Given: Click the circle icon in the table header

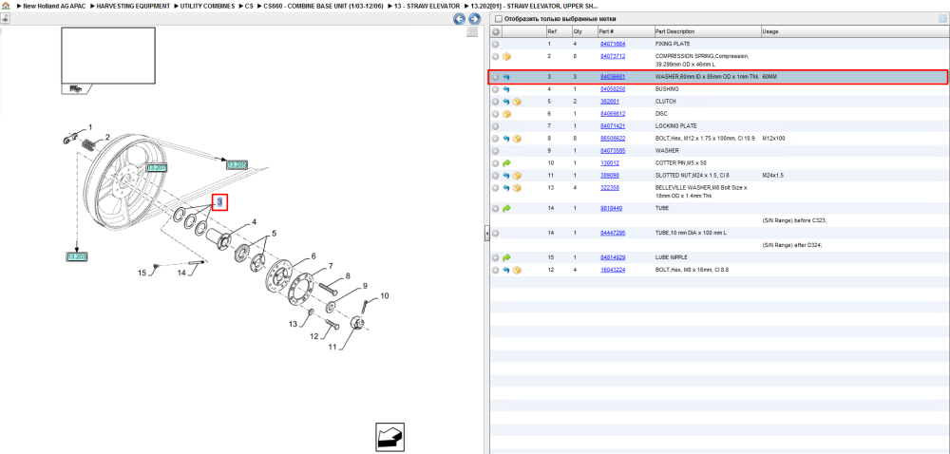Looking at the screenshot, I should pyautogui.click(x=495, y=31).
